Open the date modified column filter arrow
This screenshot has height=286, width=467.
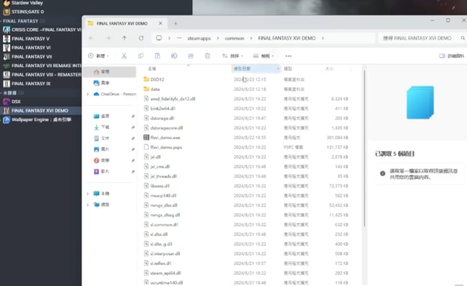[278, 69]
